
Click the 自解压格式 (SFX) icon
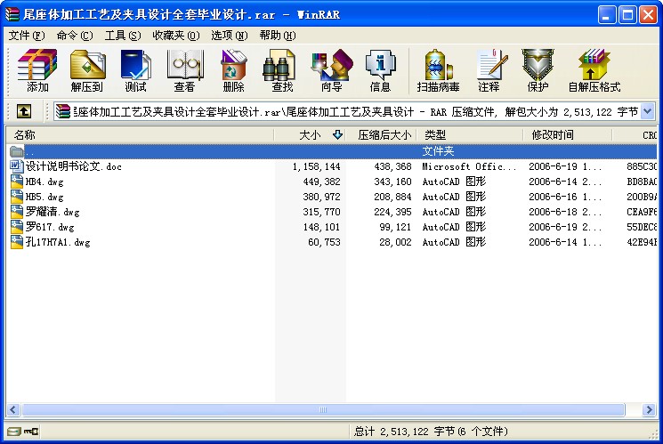tap(594, 70)
